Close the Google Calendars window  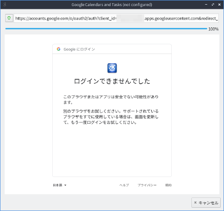[x=219, y=5]
